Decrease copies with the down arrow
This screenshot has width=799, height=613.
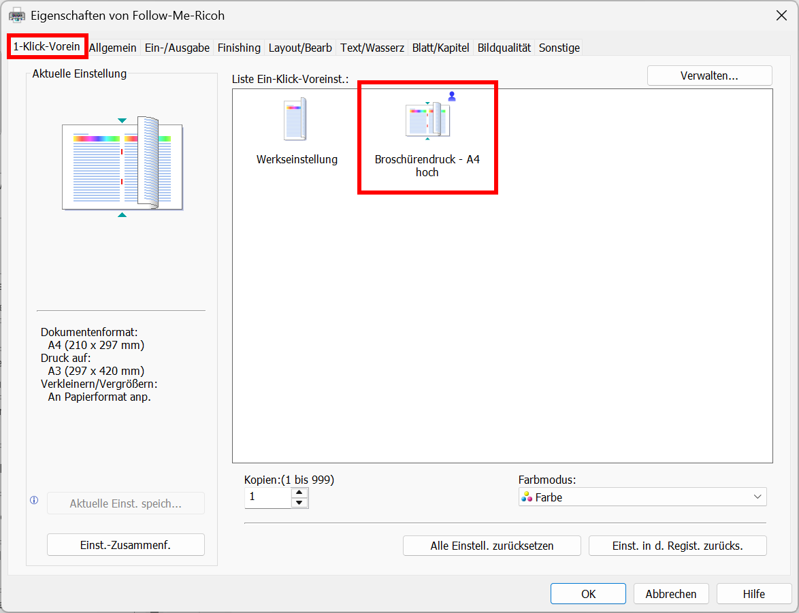(299, 503)
